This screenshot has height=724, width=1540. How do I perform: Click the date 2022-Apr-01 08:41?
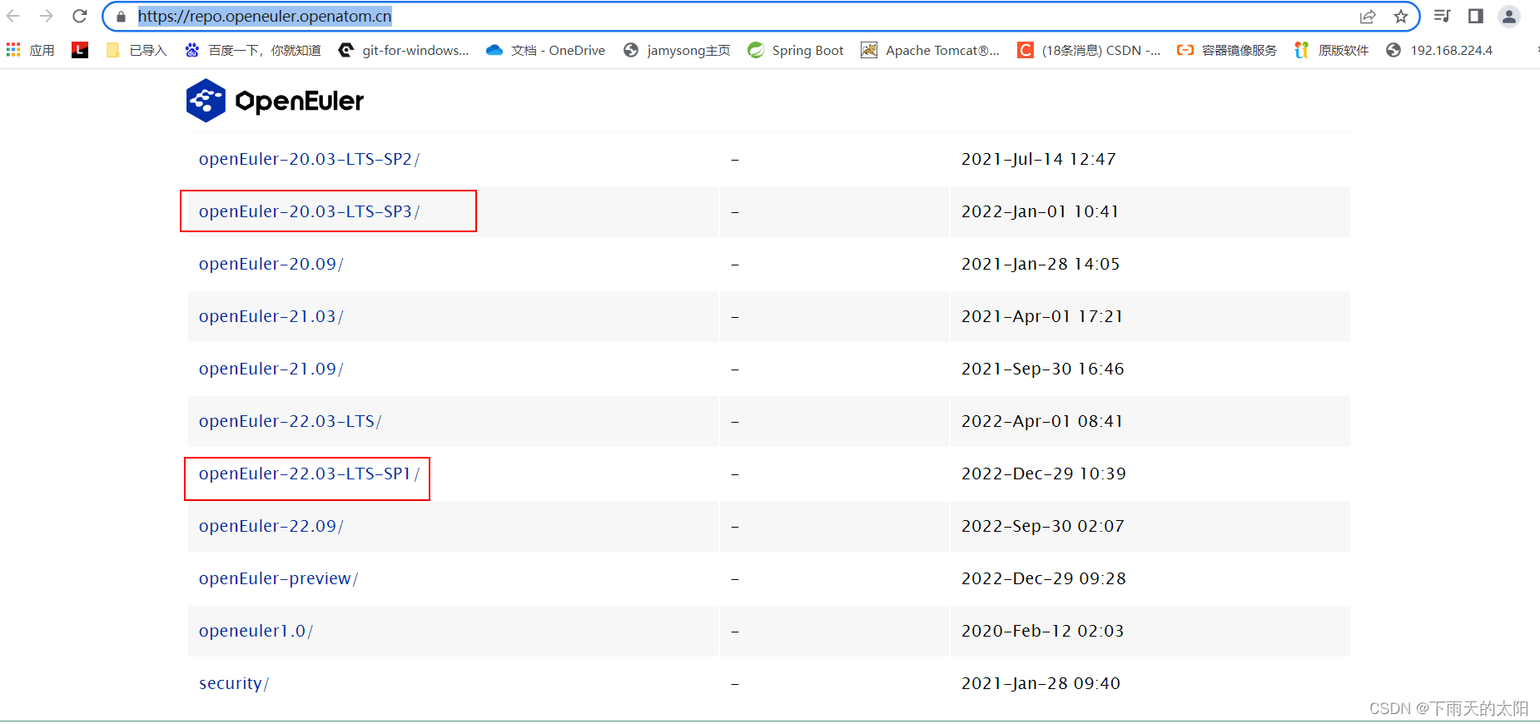click(x=1042, y=421)
